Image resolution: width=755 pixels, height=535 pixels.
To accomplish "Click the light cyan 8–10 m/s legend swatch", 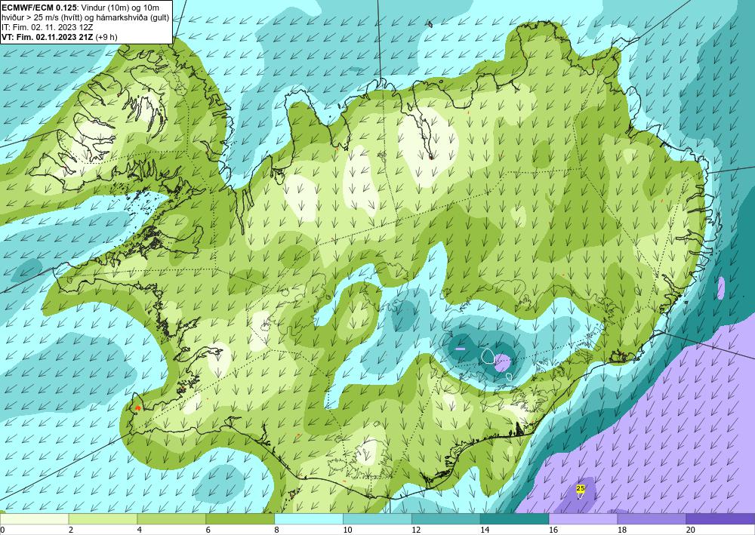I will pyautogui.click(x=309, y=519).
